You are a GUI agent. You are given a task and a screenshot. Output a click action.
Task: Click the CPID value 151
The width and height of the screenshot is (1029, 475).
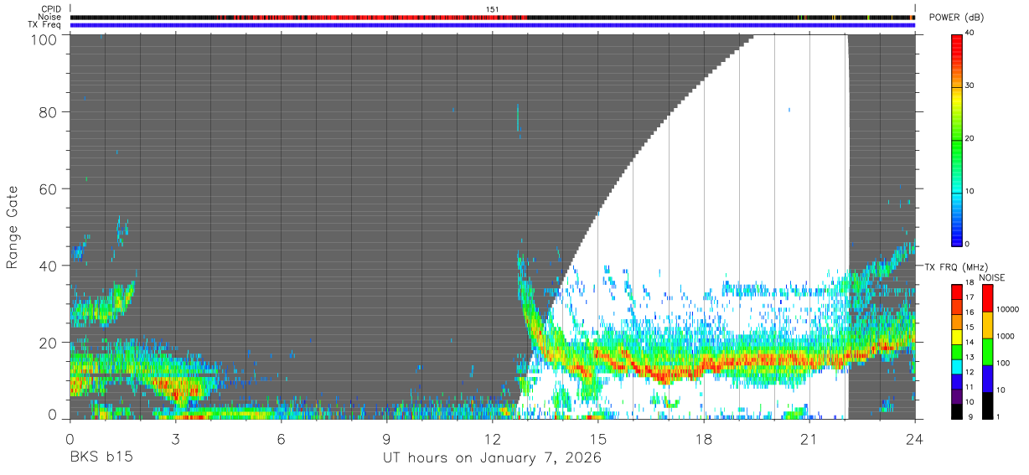click(x=493, y=9)
